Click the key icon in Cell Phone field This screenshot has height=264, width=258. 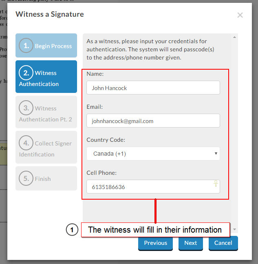[x=216, y=184]
